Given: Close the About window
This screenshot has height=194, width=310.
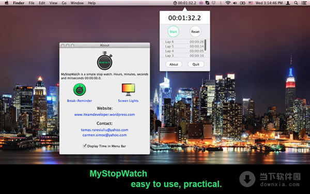Looking at the screenshot, I should pyautogui.click(x=63, y=46).
